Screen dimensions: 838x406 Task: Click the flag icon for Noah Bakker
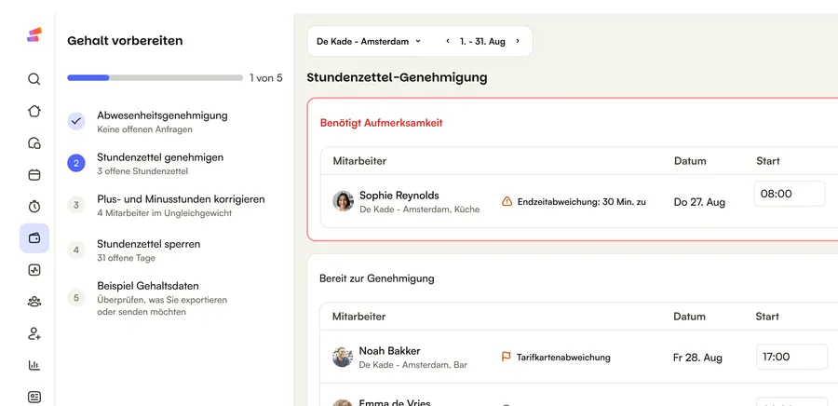[x=507, y=357]
